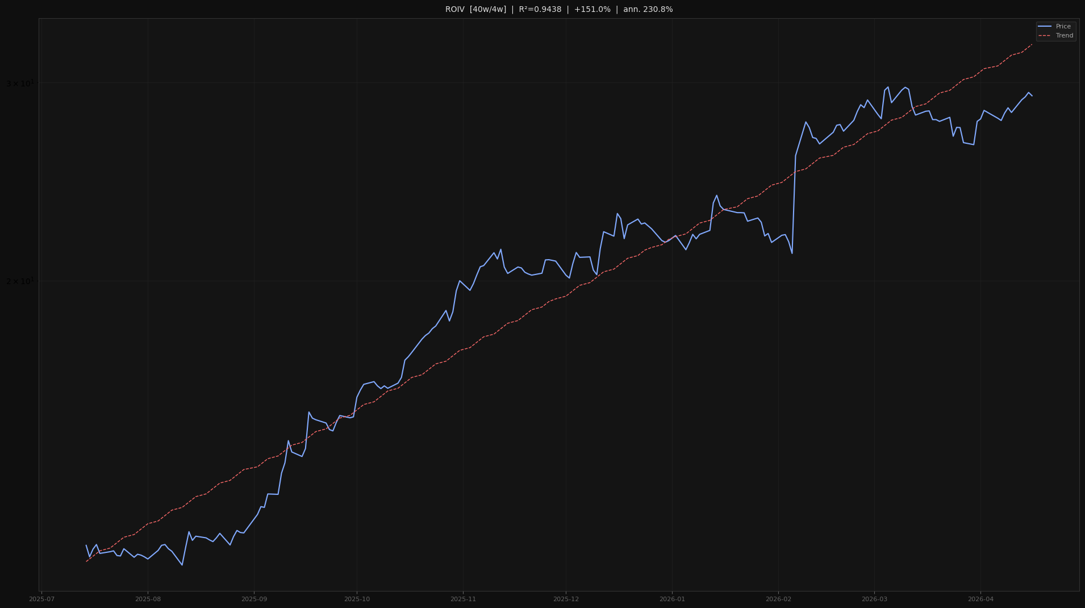The height and width of the screenshot is (608, 1085).
Task: Click the 2026-04 x-axis tick label
Action: [980, 599]
